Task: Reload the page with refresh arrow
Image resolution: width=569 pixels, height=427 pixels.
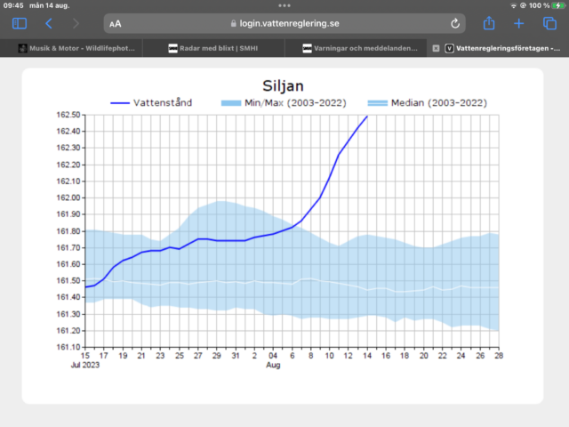Action: [x=455, y=24]
